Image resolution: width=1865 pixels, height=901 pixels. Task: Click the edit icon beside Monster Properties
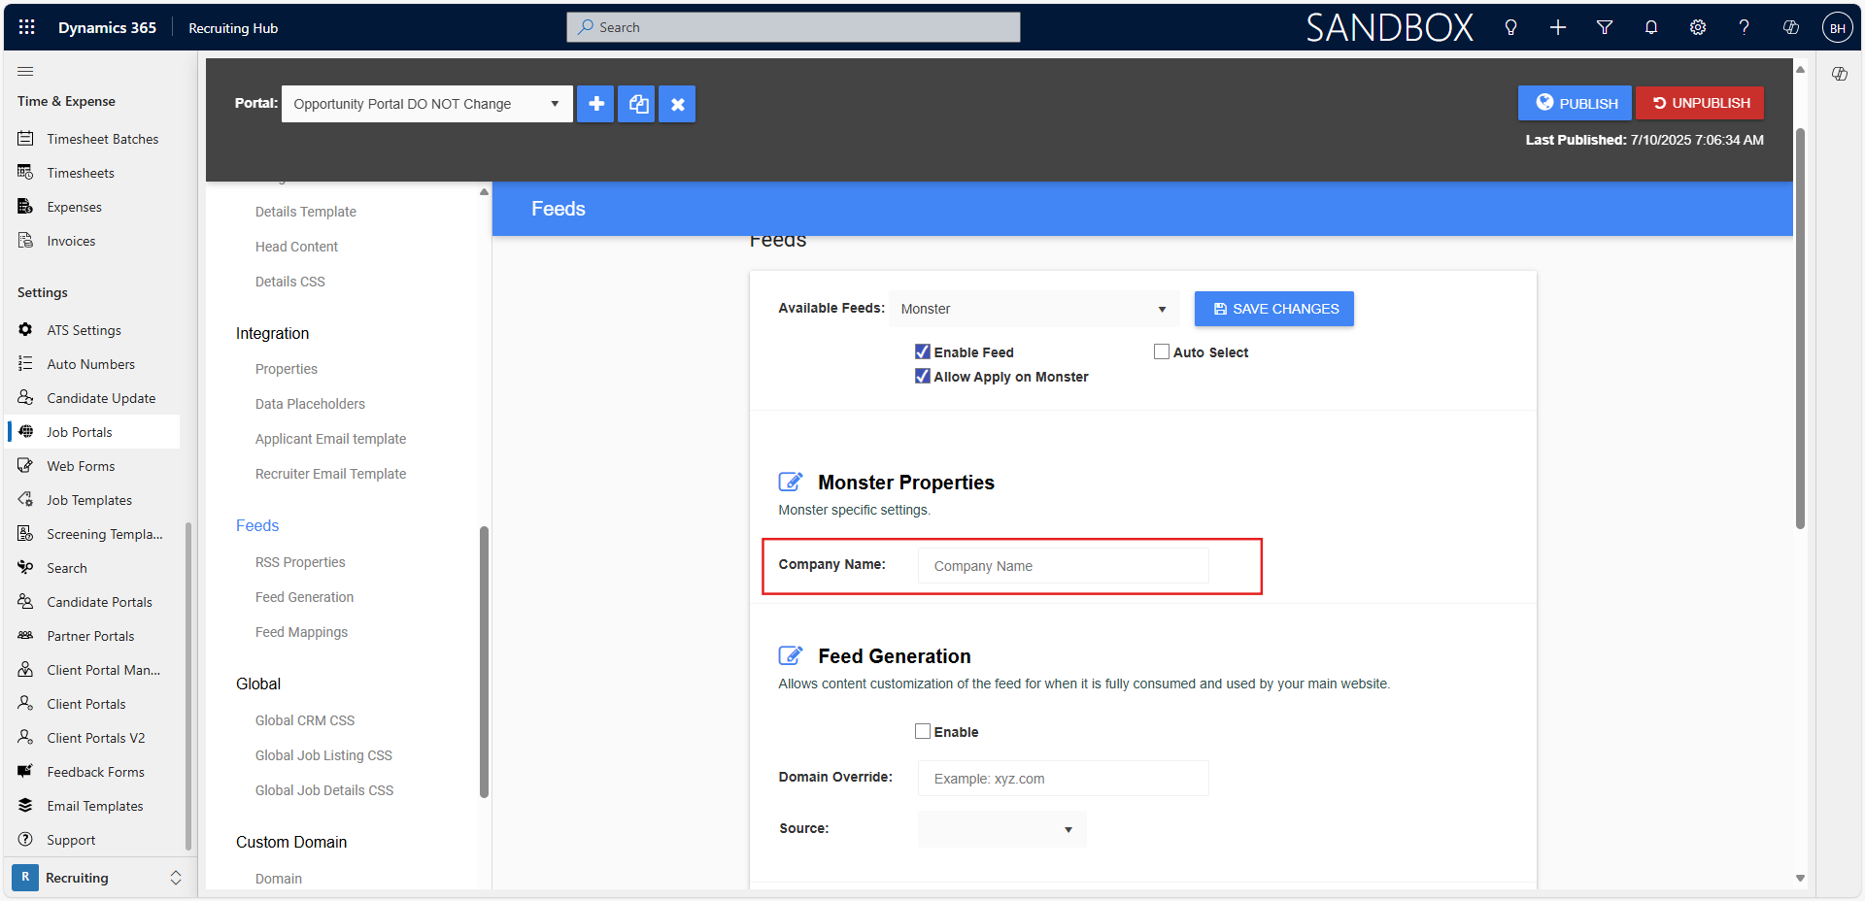(x=791, y=482)
